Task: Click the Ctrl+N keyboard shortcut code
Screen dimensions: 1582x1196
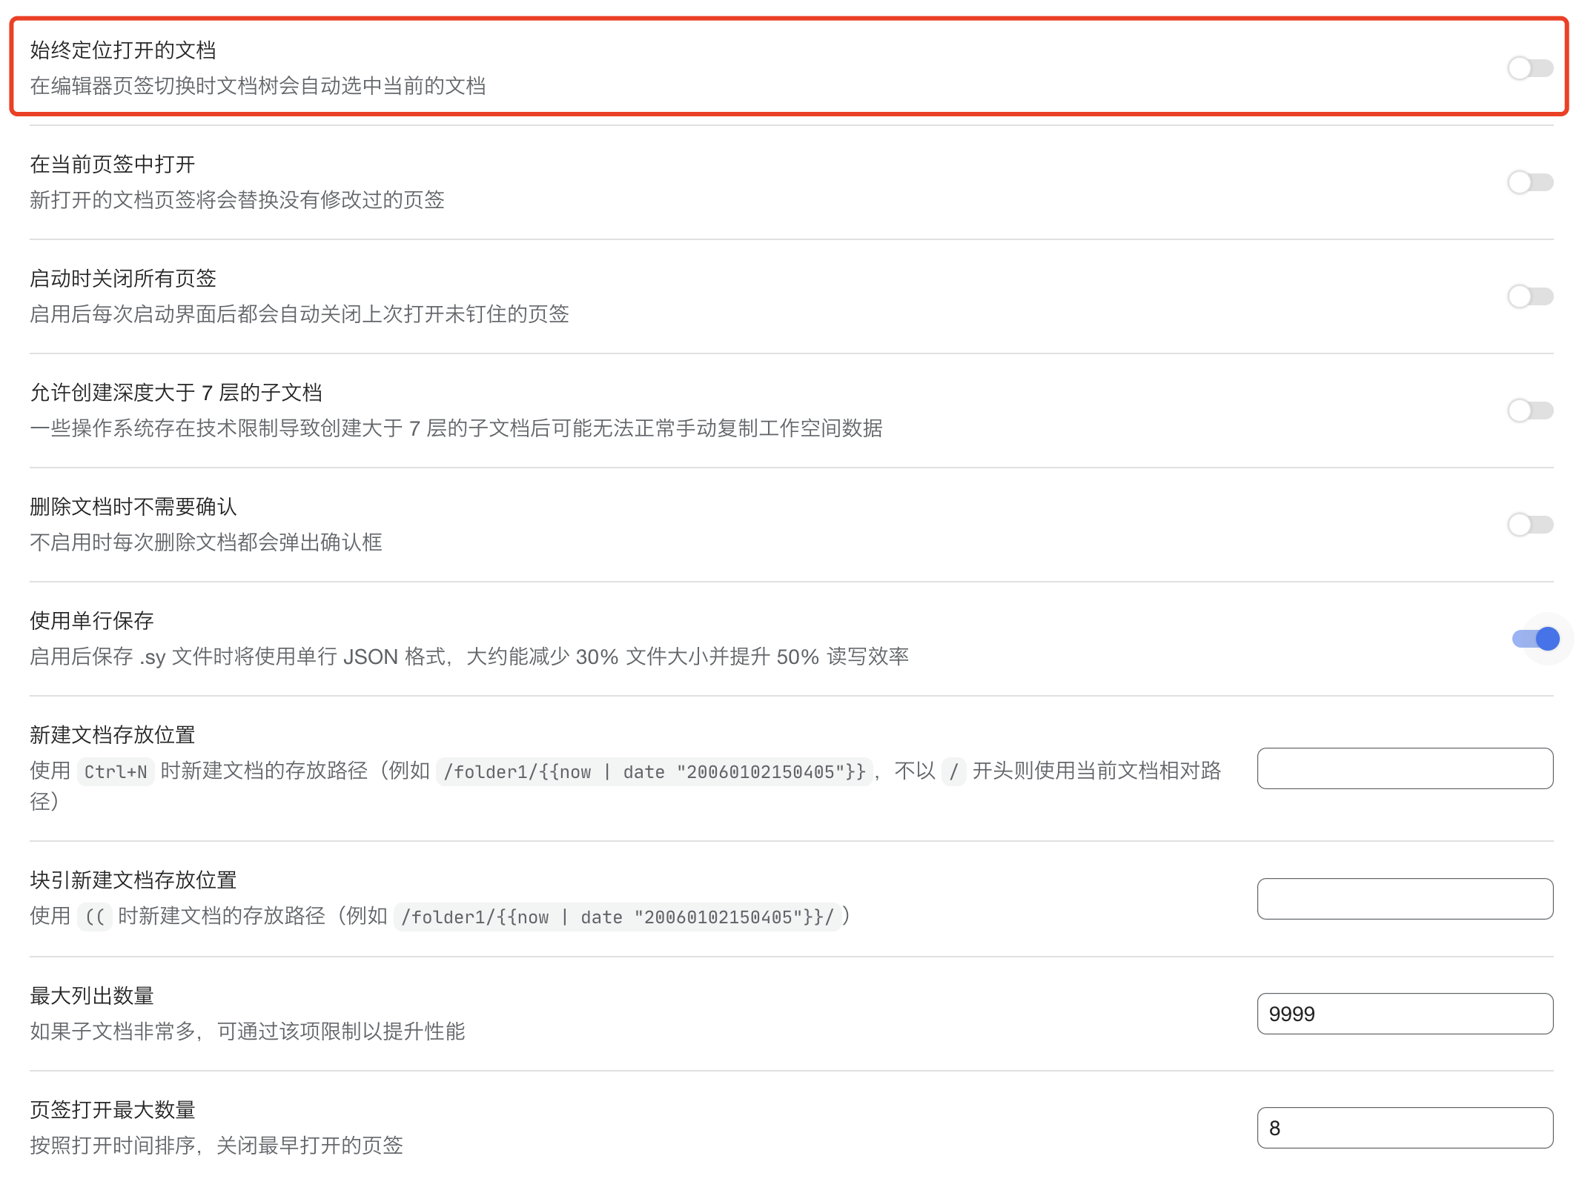Action: 116,772
